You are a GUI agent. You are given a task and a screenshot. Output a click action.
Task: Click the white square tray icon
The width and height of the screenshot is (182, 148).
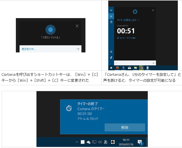coord(83,142)
